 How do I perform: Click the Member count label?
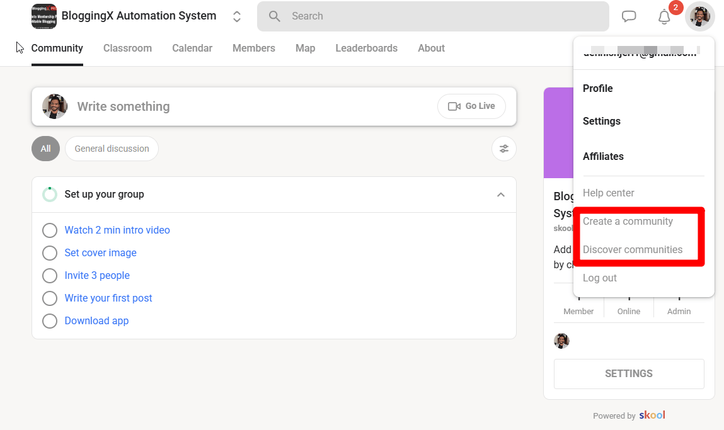tap(578, 312)
